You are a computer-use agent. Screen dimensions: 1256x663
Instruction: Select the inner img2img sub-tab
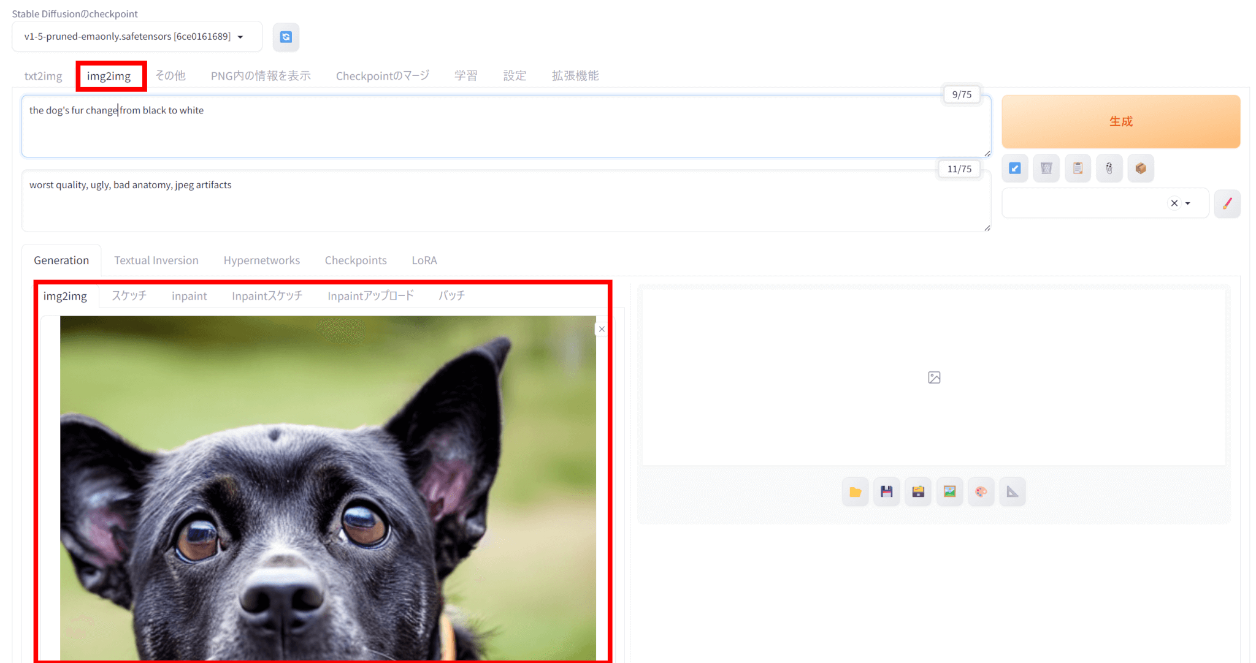[x=65, y=296]
